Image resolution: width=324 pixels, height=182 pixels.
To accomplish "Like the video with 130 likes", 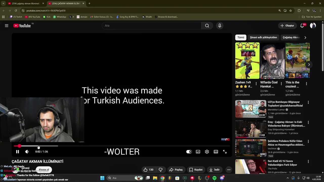I will point(148,170).
